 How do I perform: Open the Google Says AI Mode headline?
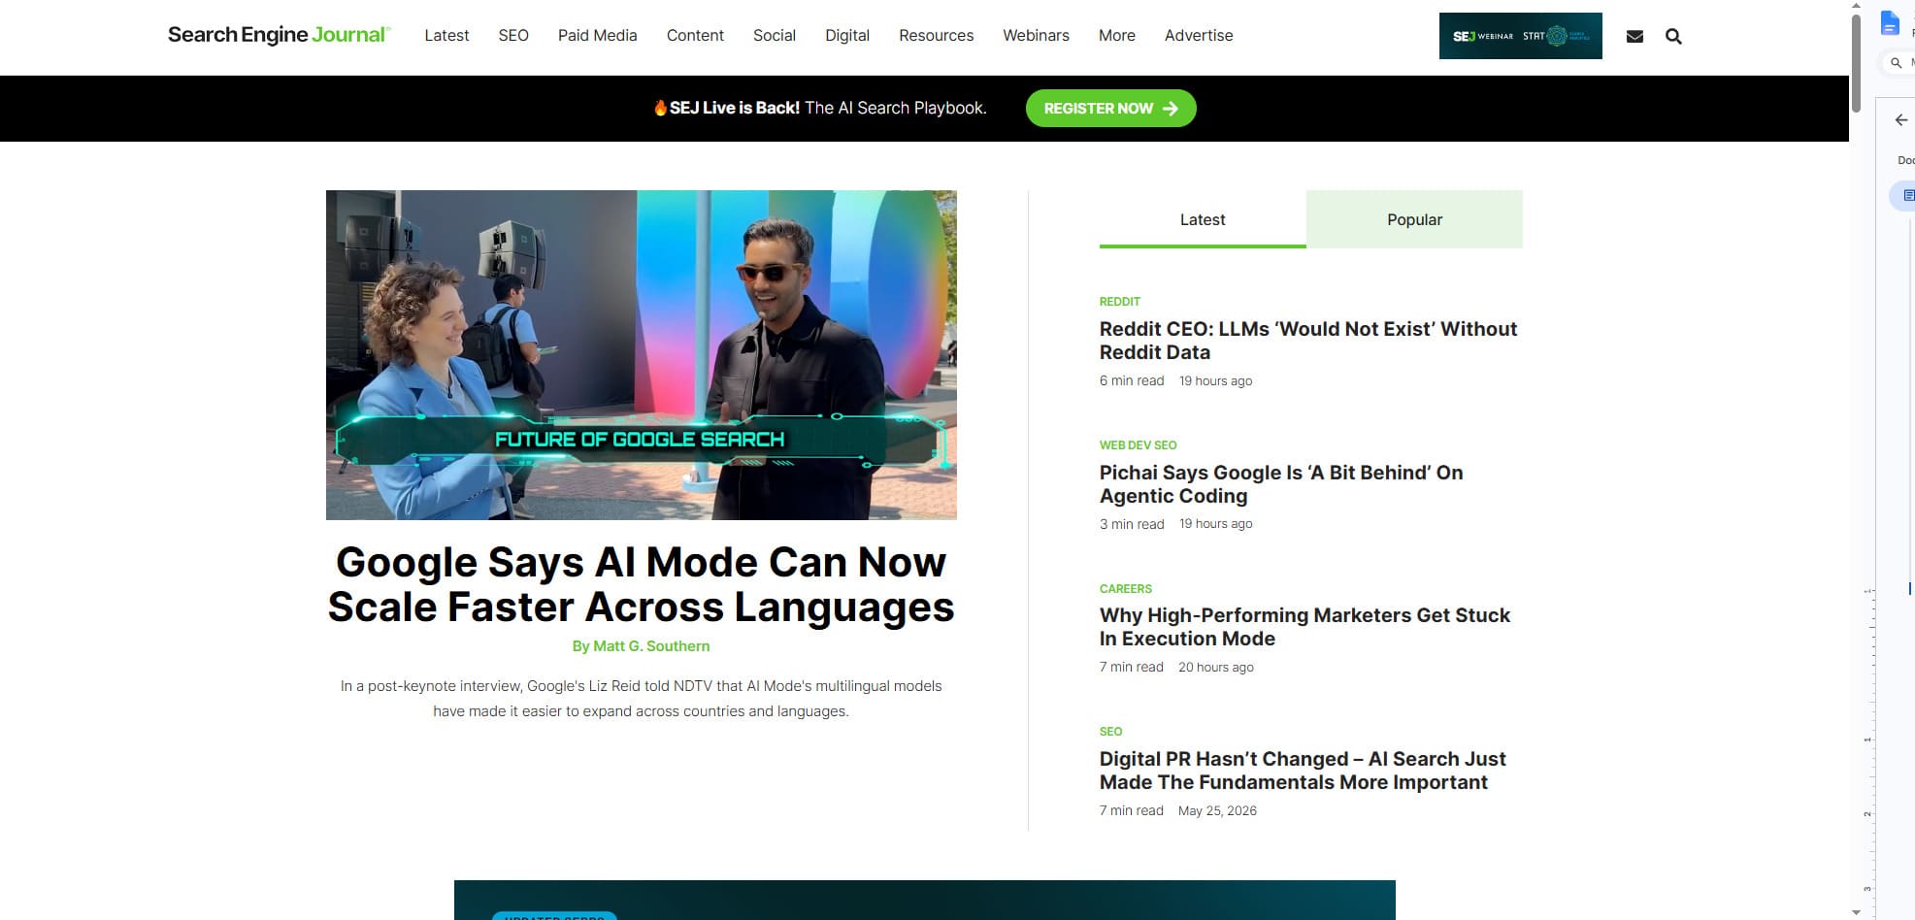(642, 584)
